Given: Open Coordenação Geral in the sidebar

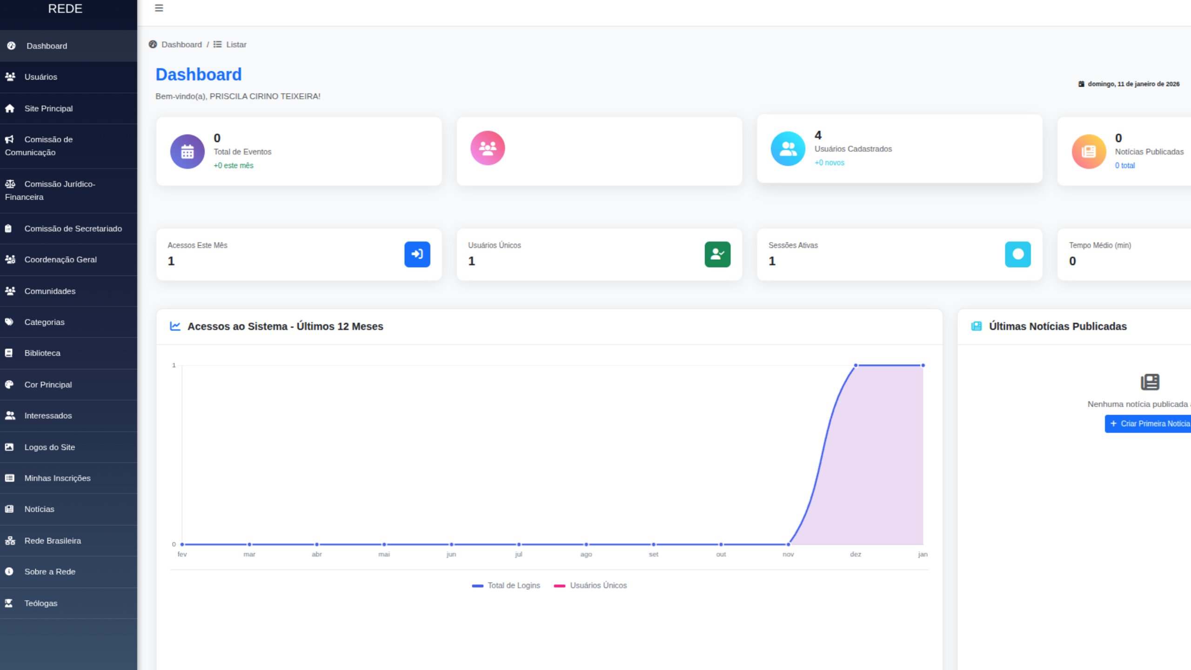Looking at the screenshot, I should pos(69,260).
